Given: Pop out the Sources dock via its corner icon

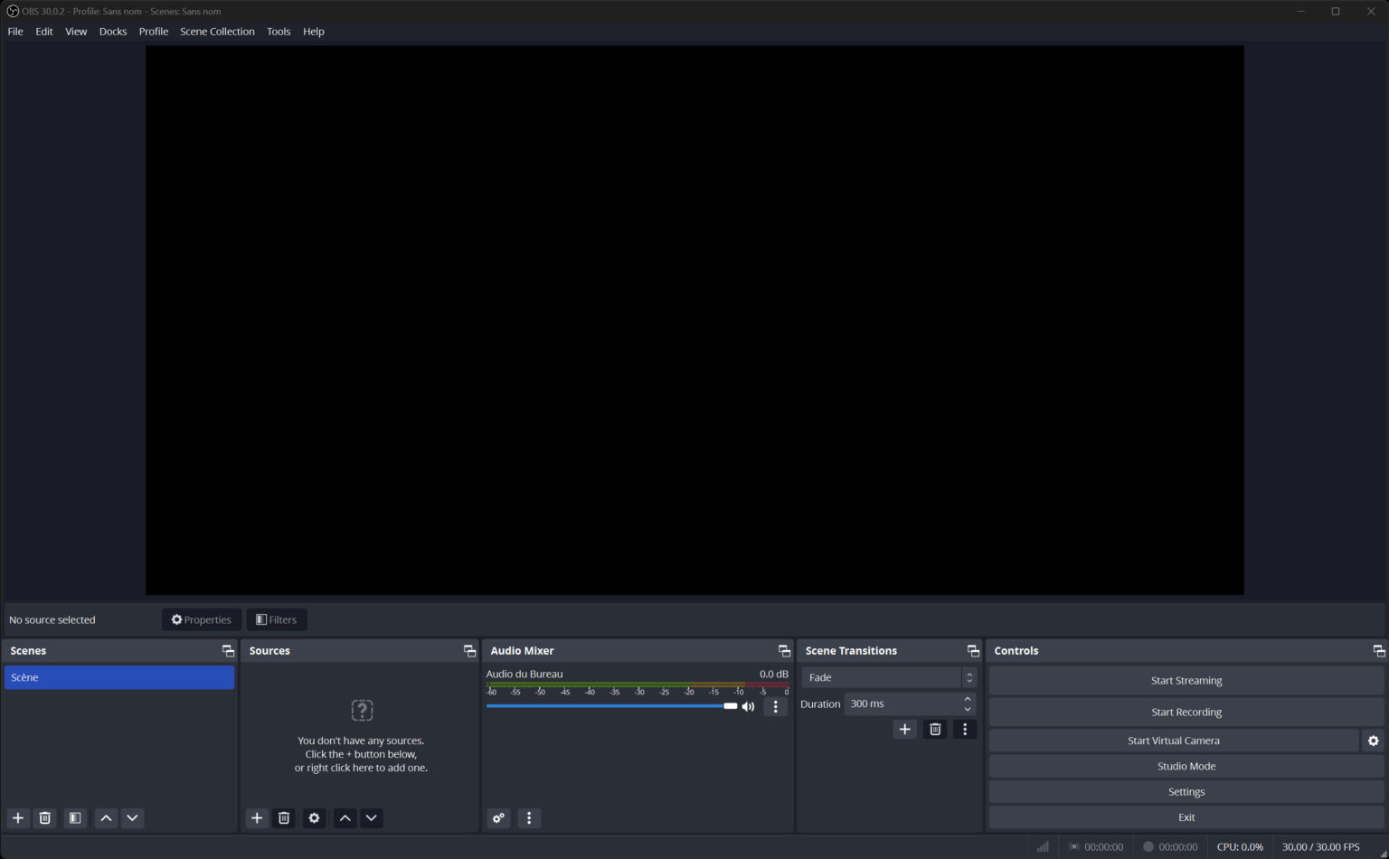Looking at the screenshot, I should pyautogui.click(x=469, y=650).
